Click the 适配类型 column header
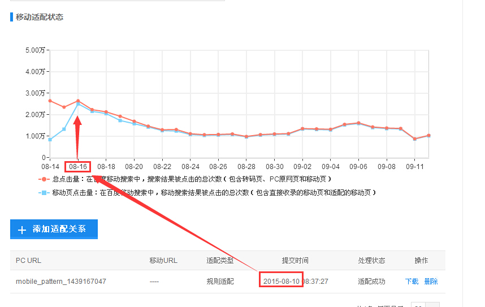 coord(220,261)
